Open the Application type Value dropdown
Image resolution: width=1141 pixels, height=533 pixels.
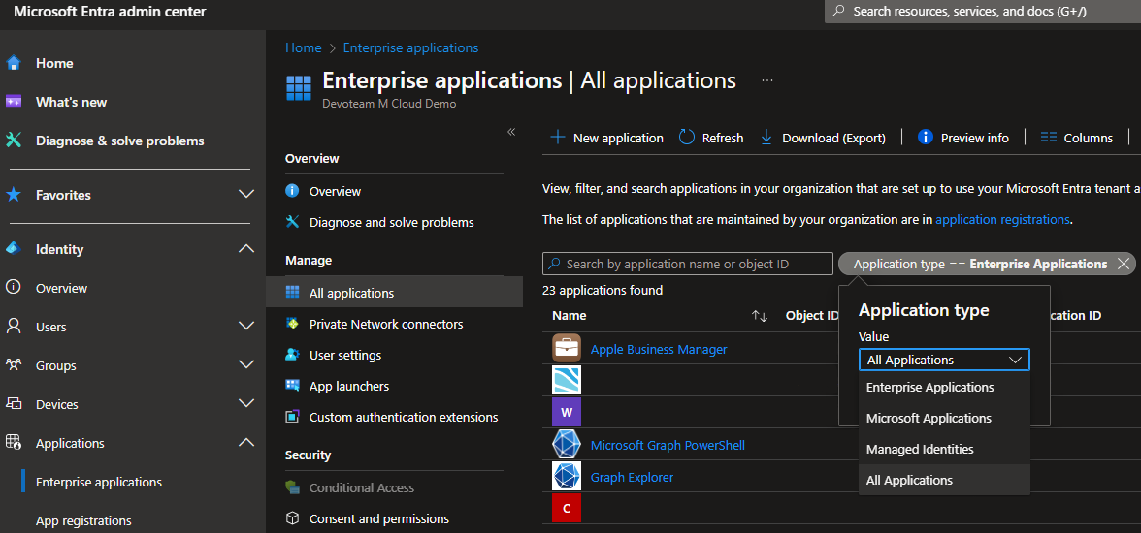pos(944,360)
